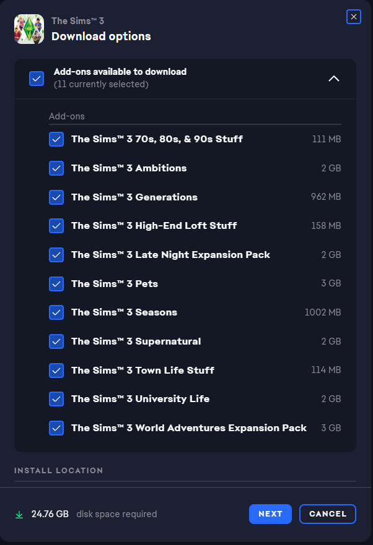This screenshot has width=373, height=545.
Task: Toggle The Sims 3 Seasons checkbox
Action: (56, 312)
